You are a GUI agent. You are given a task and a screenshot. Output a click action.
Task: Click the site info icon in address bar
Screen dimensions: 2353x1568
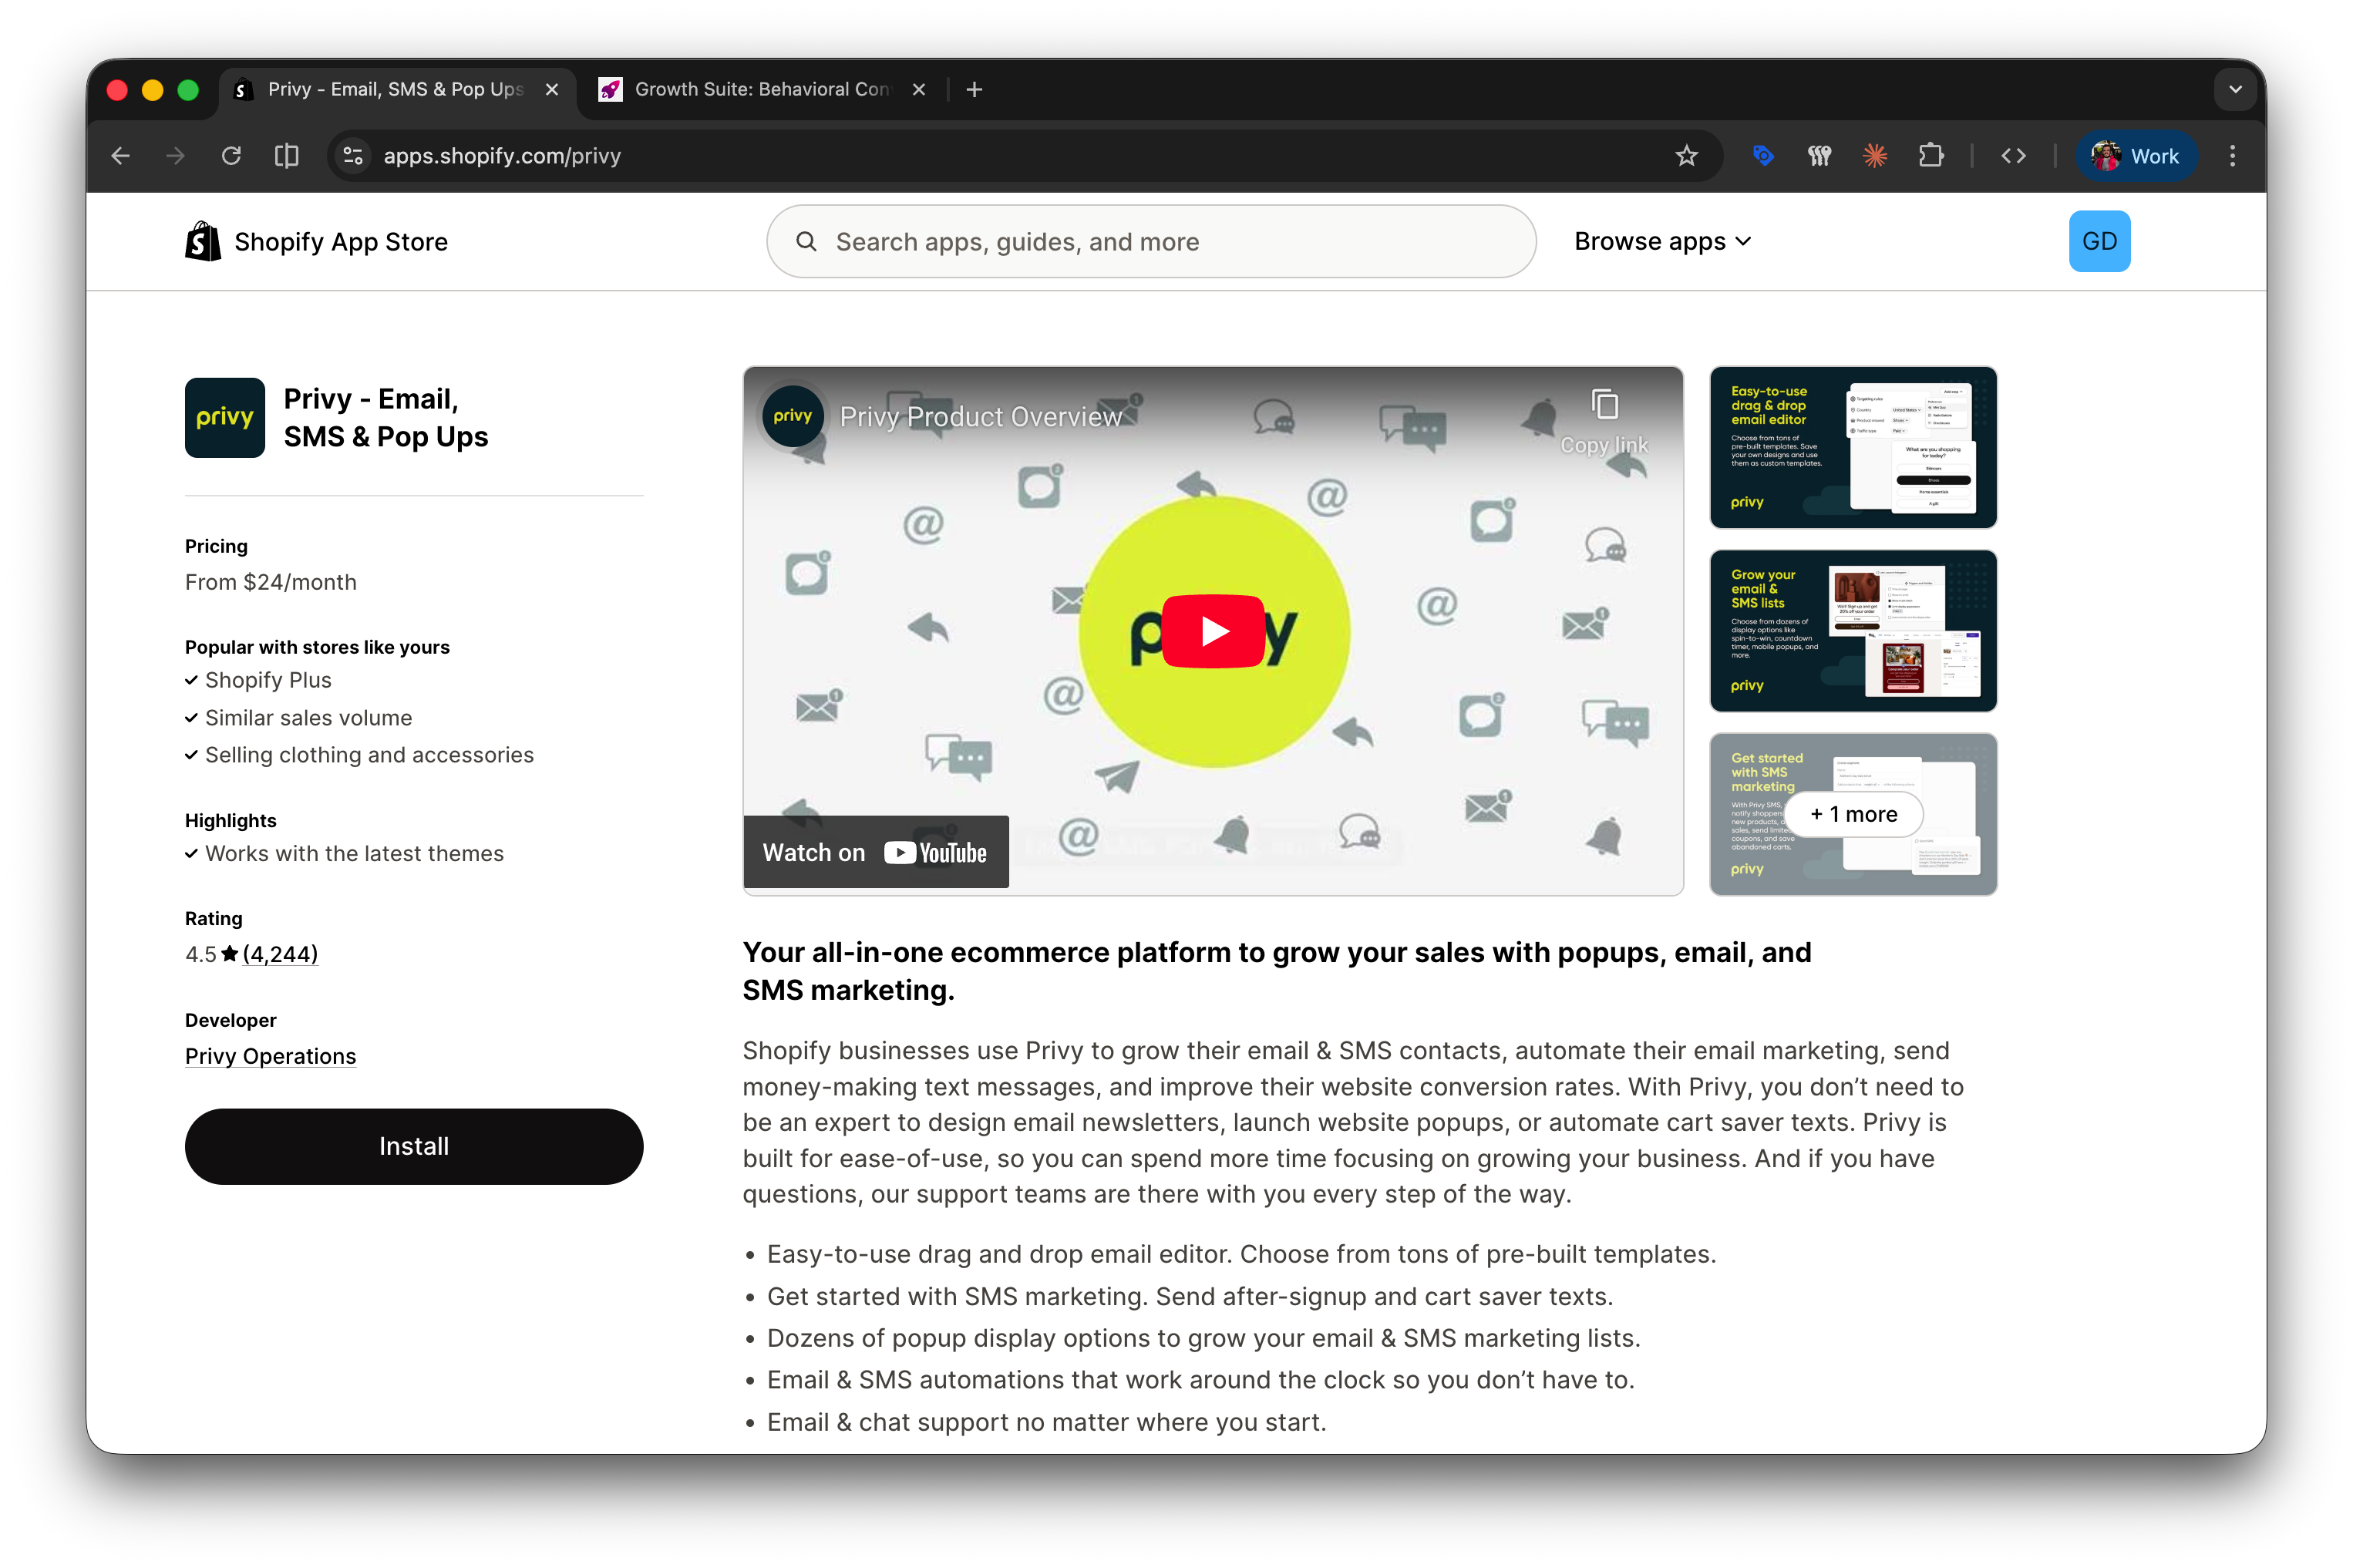(x=353, y=156)
